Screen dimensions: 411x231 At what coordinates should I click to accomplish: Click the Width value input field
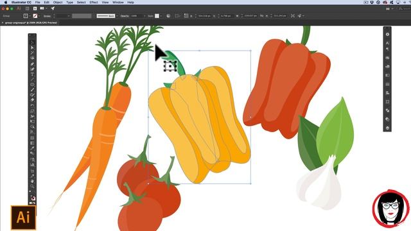[x=250, y=16]
